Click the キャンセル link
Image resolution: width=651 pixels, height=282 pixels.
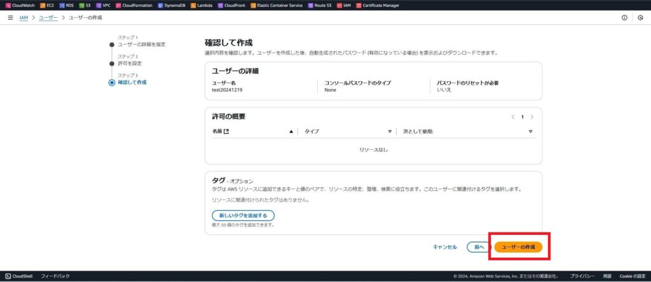pos(444,246)
